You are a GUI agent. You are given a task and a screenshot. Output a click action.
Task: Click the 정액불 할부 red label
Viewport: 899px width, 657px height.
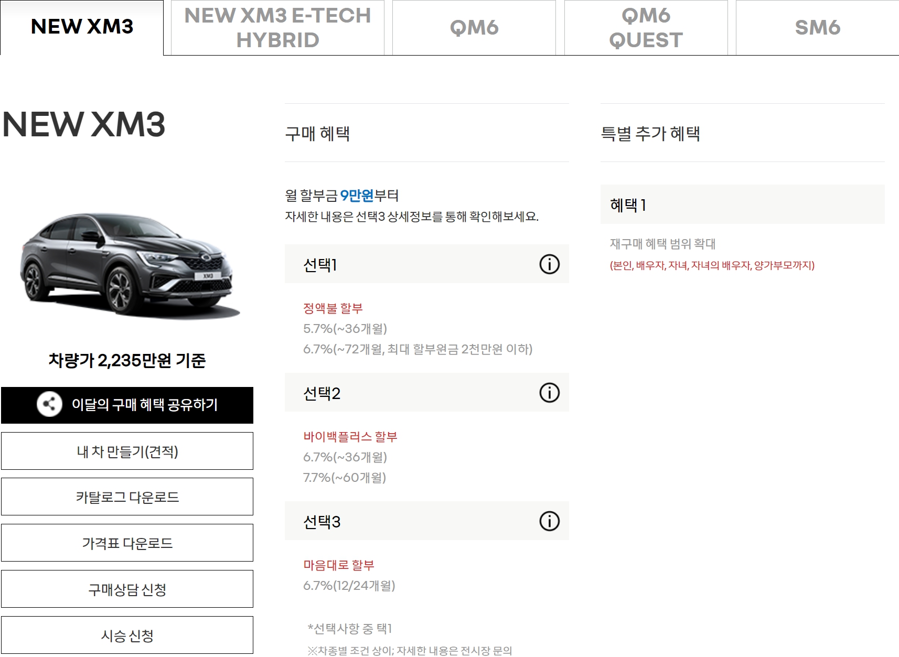333,308
